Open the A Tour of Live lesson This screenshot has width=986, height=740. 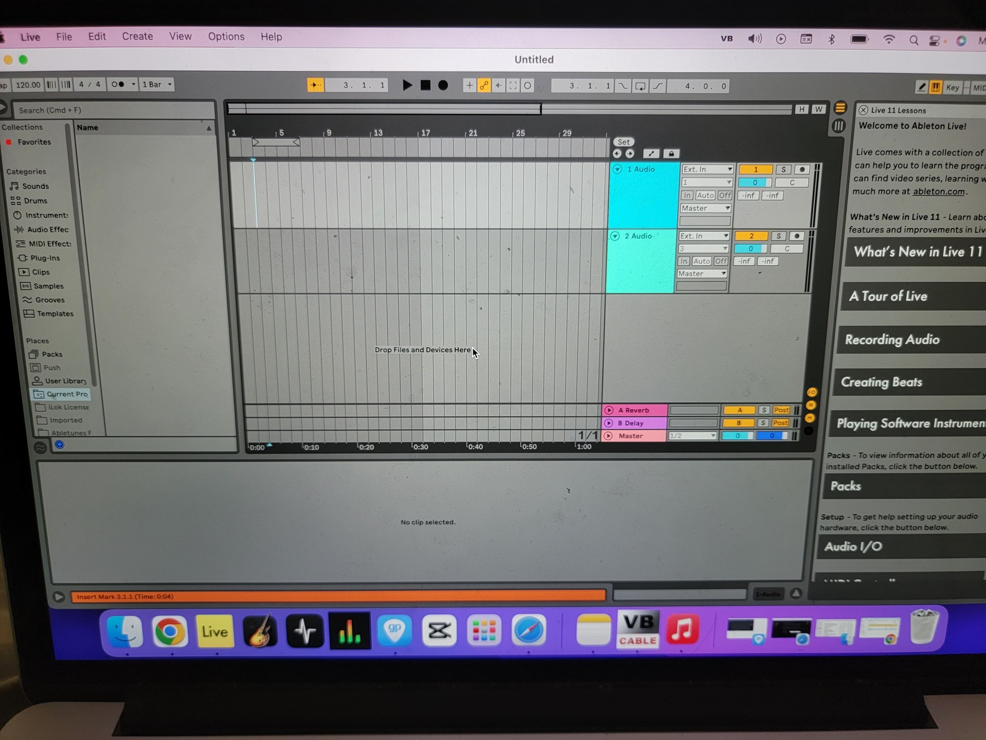click(x=913, y=297)
